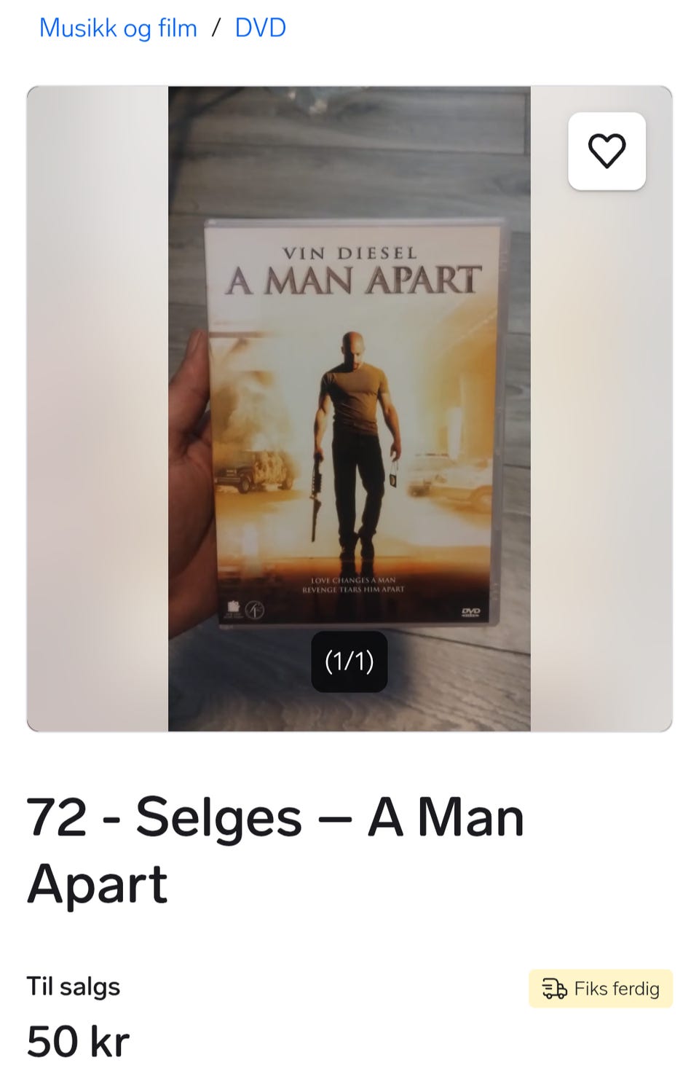This screenshot has height=1068, width=699.
Task: Click the age rating icons on cover
Action: click(245, 609)
